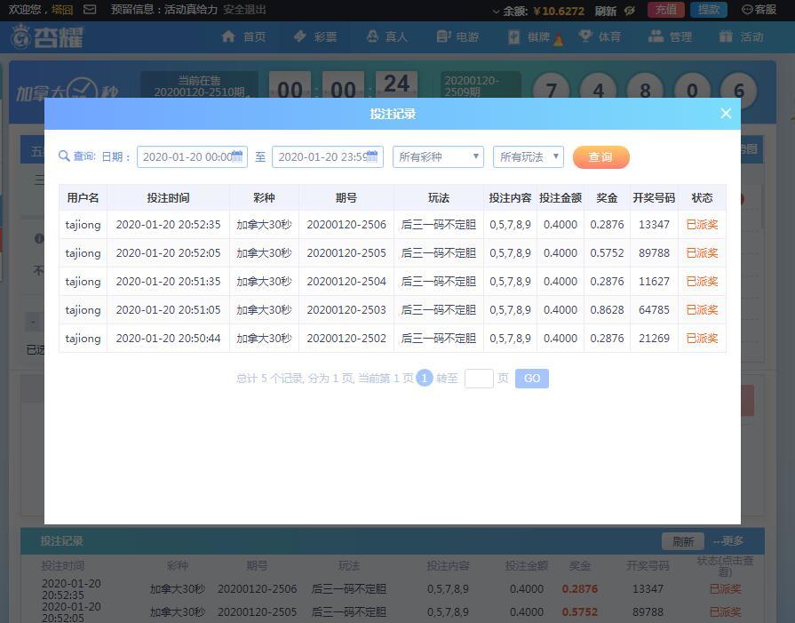The image size is (795, 623).
Task: Expand the 所有彩种 dropdown
Action: (438, 157)
